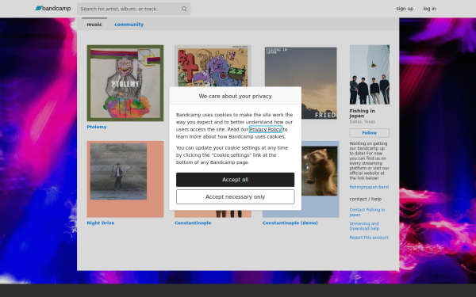This screenshot has width=476, height=297.
Task: Open the Ptolemy album cover
Action: (x=125, y=83)
